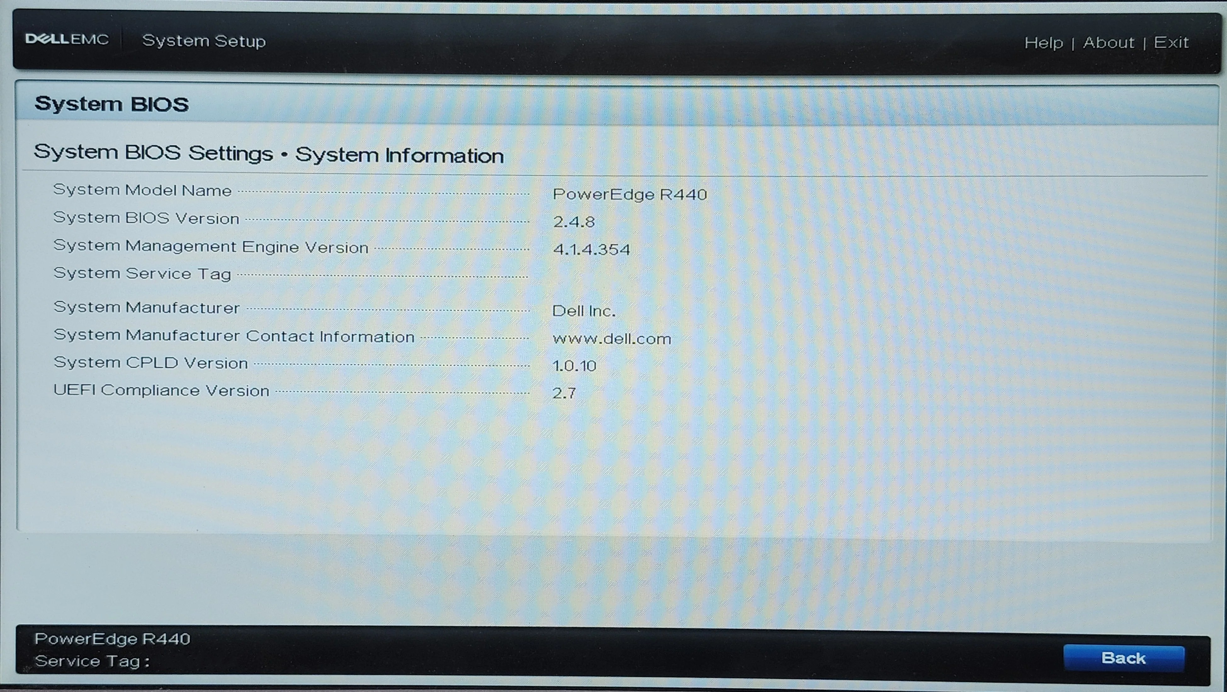Select the System Management Engine Version label
This screenshot has width=1227, height=692.
point(211,247)
